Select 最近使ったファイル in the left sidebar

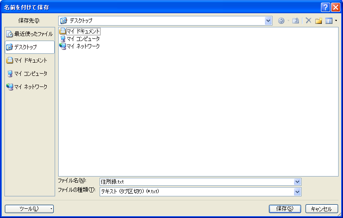pos(30,34)
